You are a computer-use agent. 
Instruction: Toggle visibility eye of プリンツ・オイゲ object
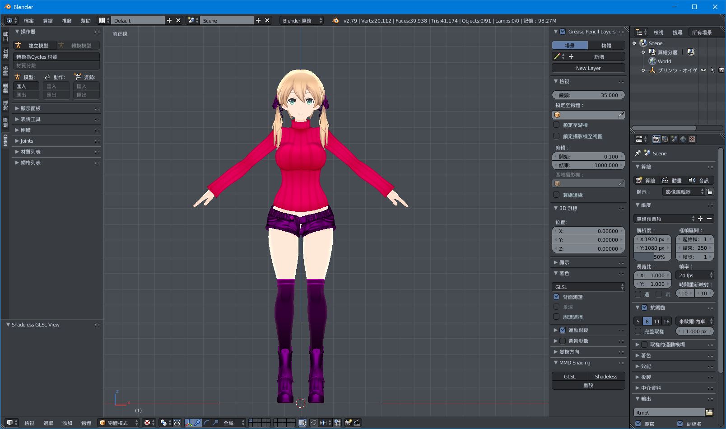[x=703, y=70]
